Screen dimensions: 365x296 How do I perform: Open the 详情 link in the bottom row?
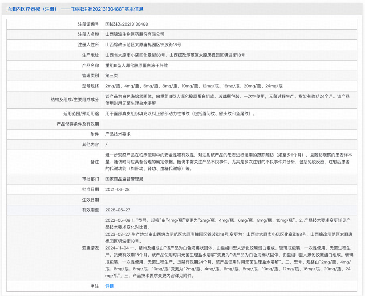click(109, 286)
